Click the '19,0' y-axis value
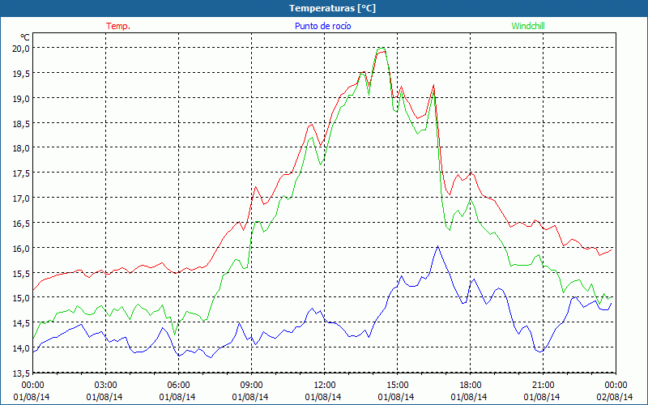Viewport: 648px width, 405px height. coord(22,98)
